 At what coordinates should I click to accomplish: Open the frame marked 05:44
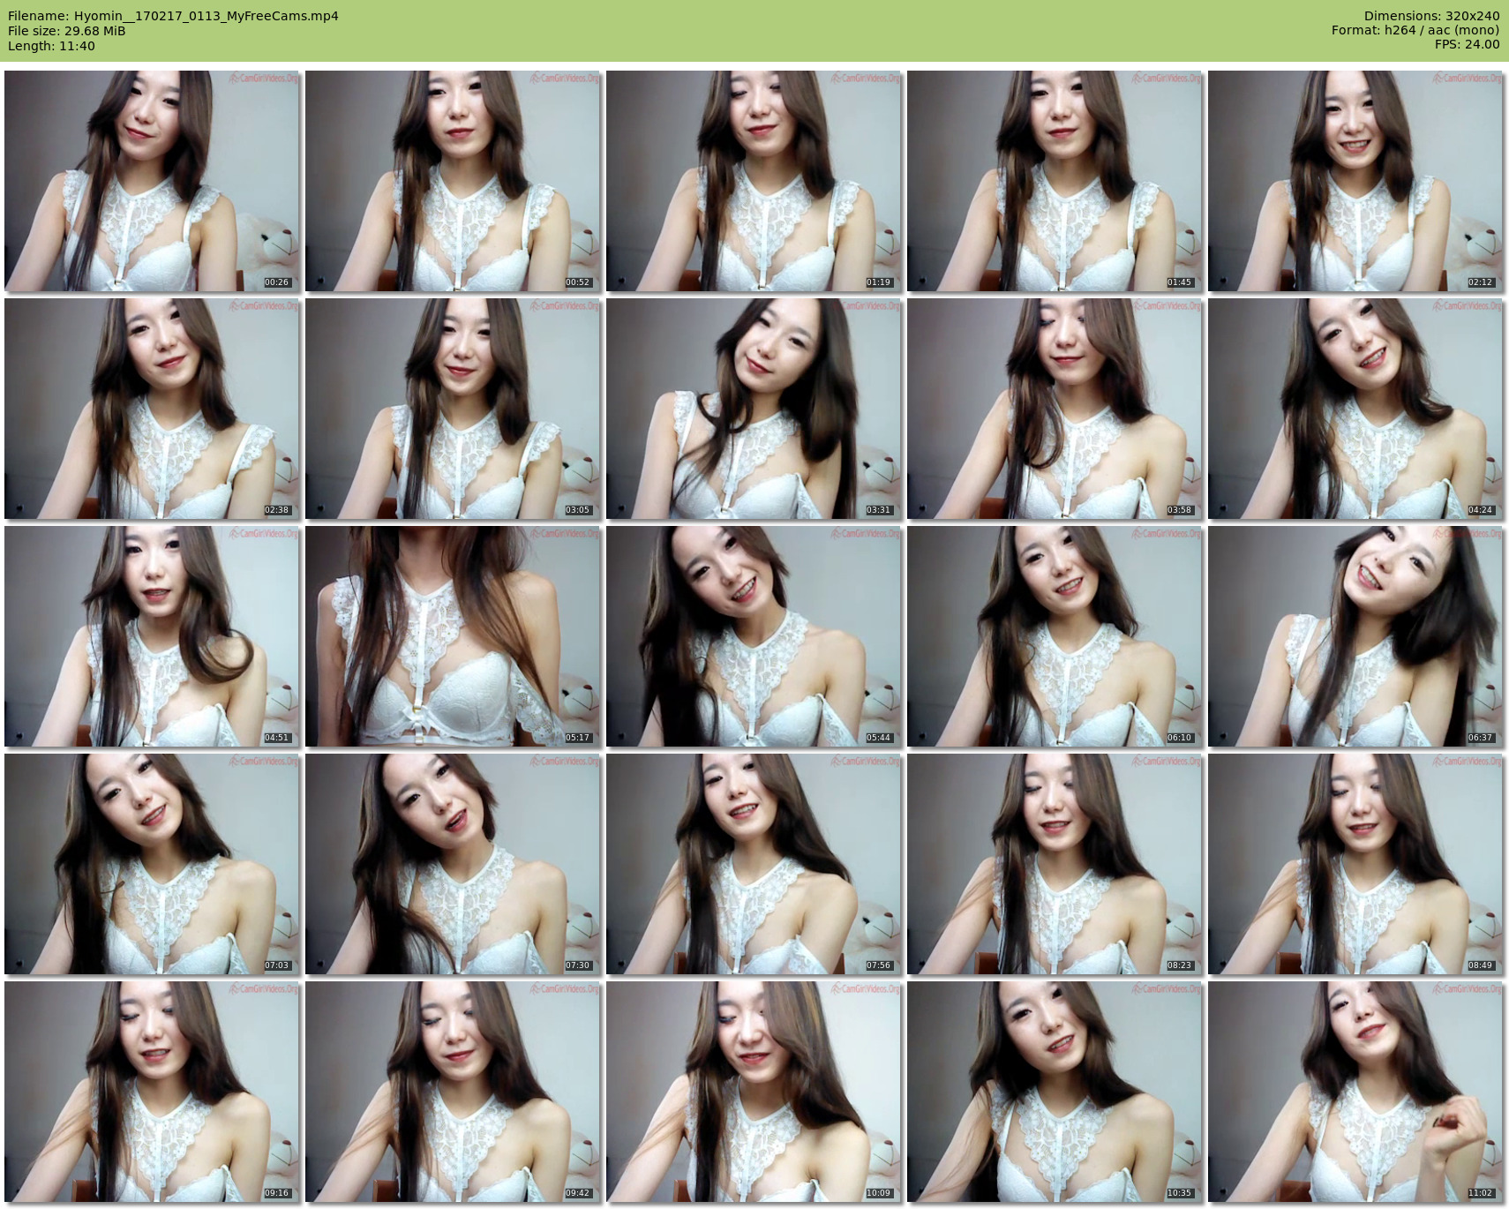tap(754, 636)
